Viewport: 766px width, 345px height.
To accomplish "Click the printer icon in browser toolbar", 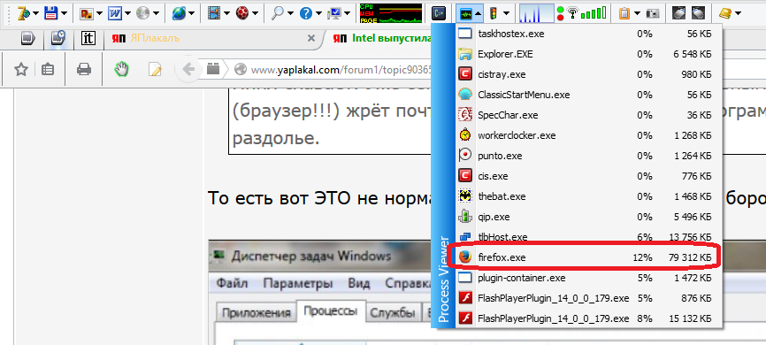I will [x=84, y=70].
